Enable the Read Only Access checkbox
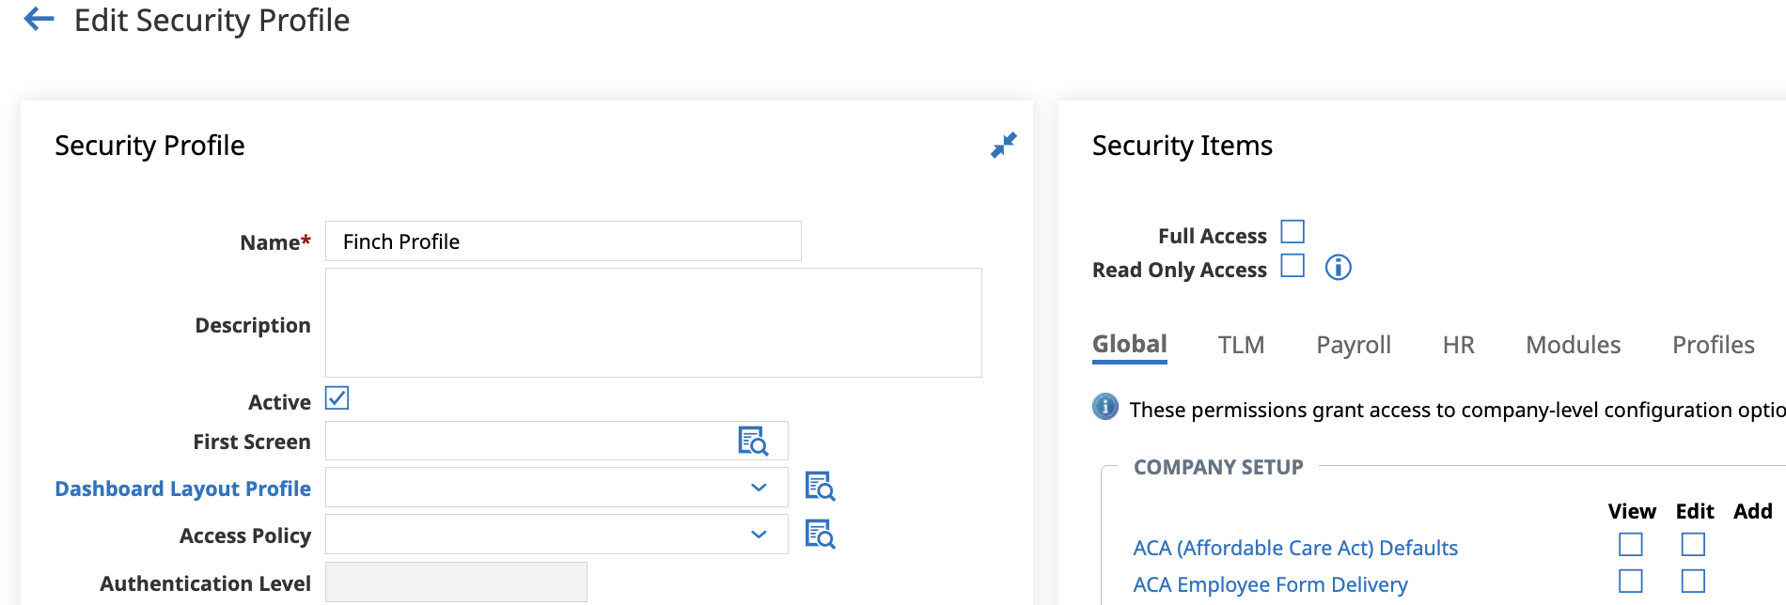Screen dimensions: 1786x605 [1292, 266]
